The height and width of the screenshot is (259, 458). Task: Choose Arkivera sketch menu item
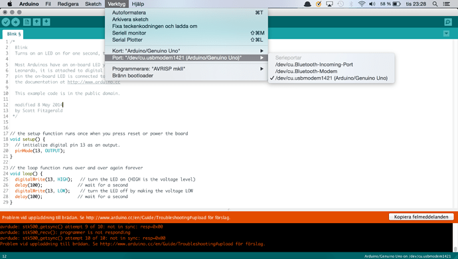pos(186,19)
